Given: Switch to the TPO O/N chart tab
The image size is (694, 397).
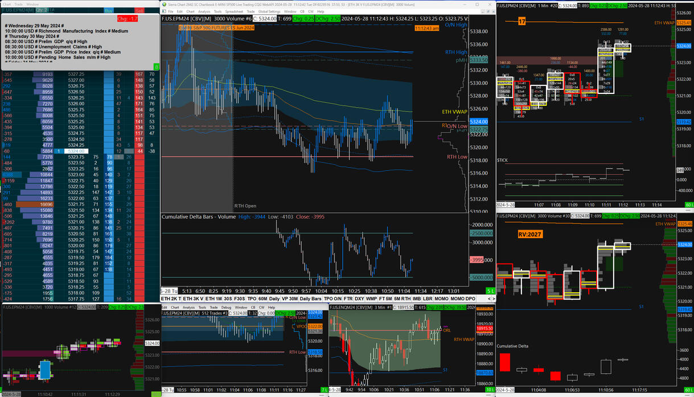Looking at the screenshot, I should click(333, 298).
